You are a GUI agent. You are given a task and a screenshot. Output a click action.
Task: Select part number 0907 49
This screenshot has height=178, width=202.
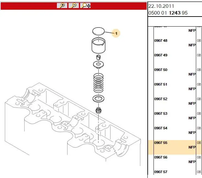161,55
